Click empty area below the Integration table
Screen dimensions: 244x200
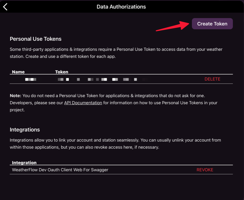tap(121, 187)
